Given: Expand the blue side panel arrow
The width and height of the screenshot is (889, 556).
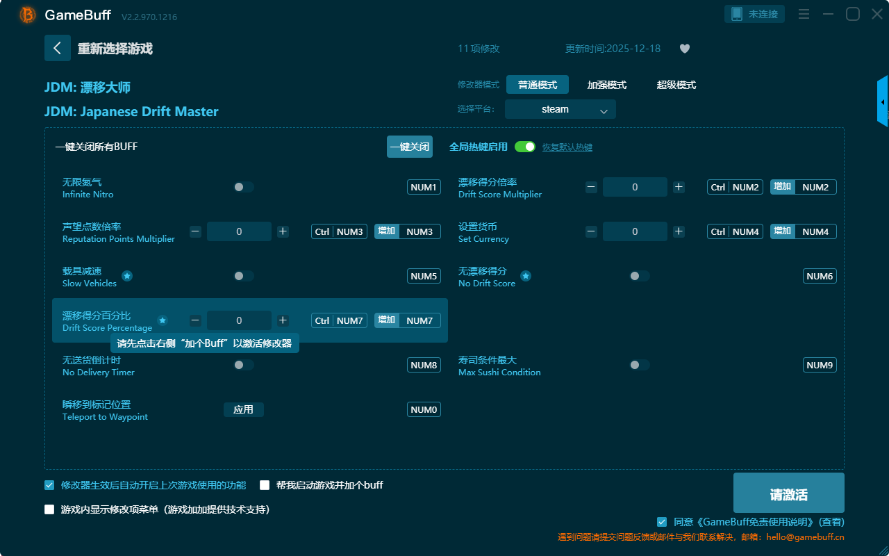Looking at the screenshot, I should pyautogui.click(x=883, y=102).
